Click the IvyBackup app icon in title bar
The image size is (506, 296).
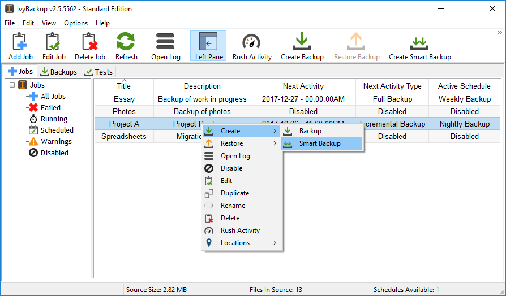pos(10,8)
